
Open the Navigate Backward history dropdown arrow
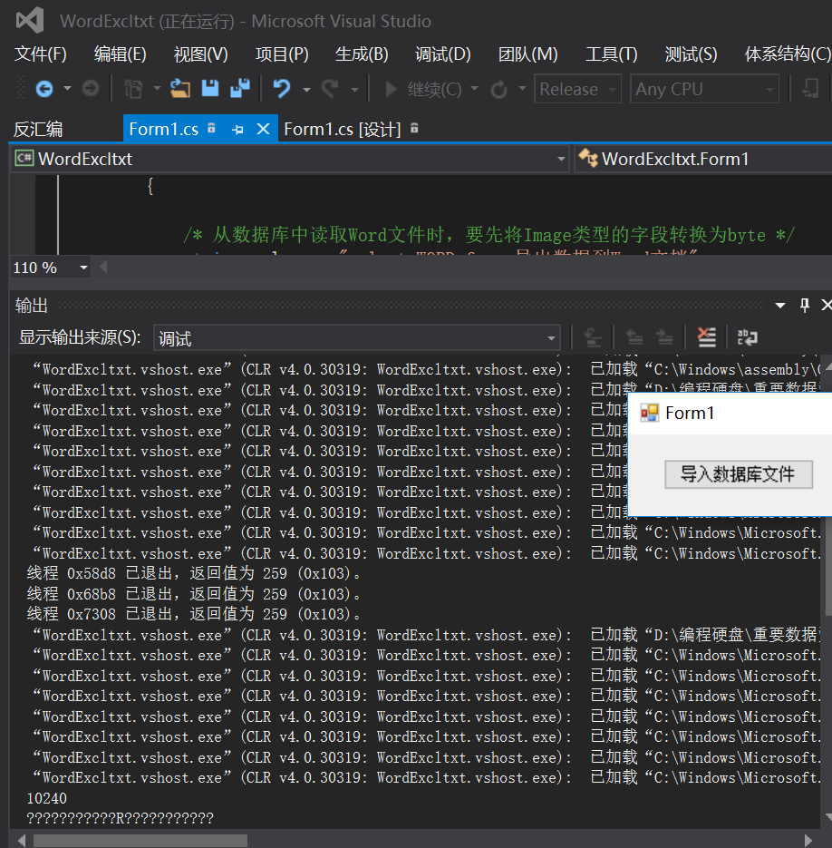coord(67,88)
